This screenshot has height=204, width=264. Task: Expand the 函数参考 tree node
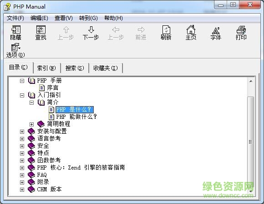click(22, 160)
